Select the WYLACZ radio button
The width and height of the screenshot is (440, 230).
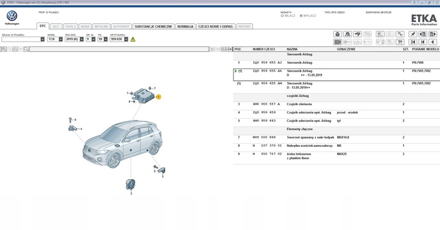[x=301, y=16]
